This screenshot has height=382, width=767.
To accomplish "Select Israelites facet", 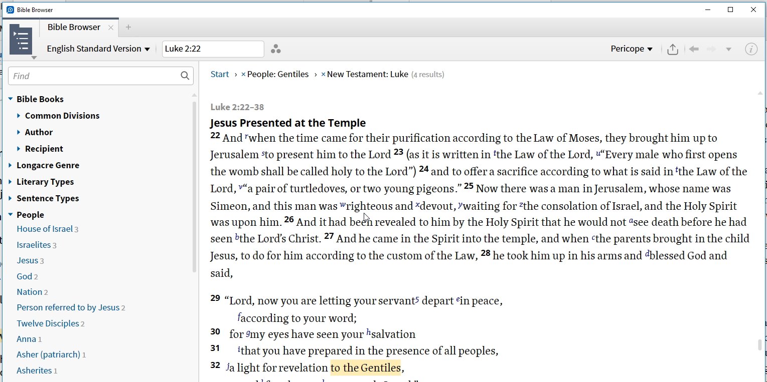I will pyautogui.click(x=34, y=245).
